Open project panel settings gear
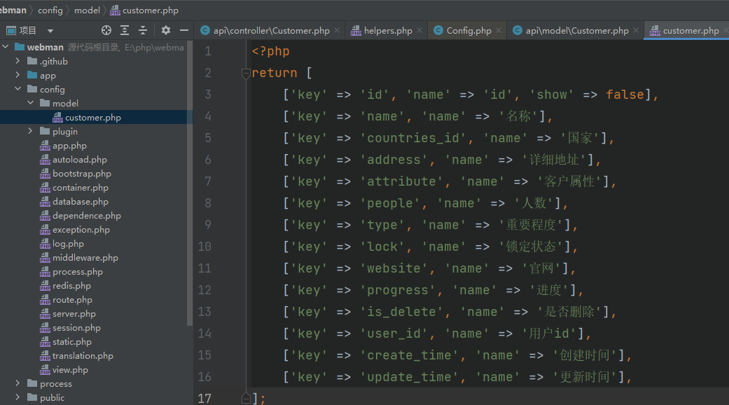 point(165,30)
